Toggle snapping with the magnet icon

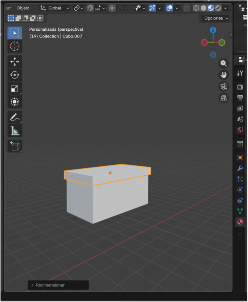[90, 8]
